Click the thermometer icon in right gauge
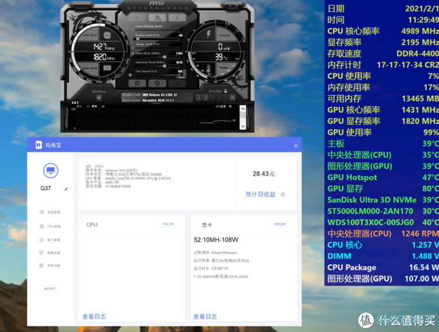Screen dimensions: 439x332 [209, 68]
